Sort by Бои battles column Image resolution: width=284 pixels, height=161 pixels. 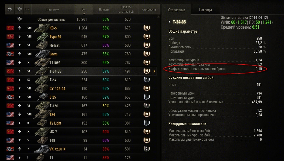84,9
